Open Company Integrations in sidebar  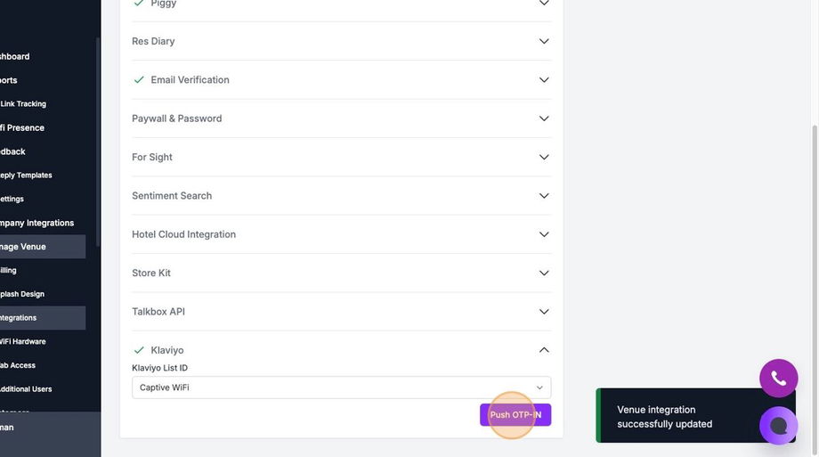tap(37, 223)
